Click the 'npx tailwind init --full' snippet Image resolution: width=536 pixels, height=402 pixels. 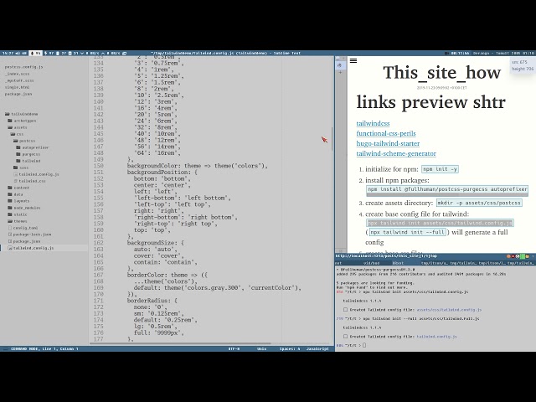[x=408, y=232]
